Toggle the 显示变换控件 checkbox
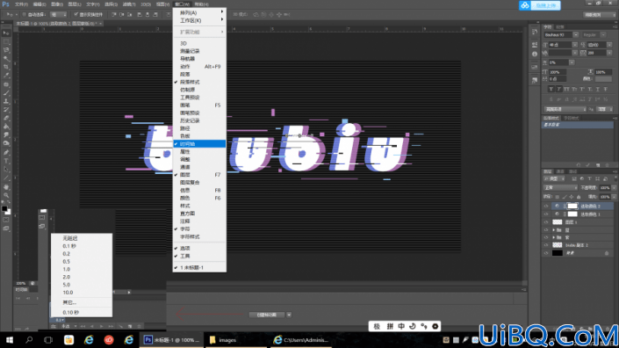Viewport: 619px width, 348px height. (x=76, y=15)
